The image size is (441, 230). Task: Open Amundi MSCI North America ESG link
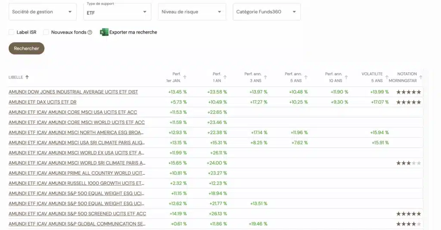pyautogui.click(x=76, y=132)
